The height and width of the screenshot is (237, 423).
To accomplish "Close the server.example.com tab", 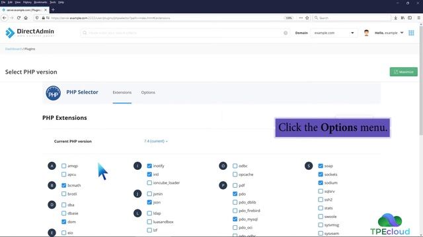I will pos(46,10).
